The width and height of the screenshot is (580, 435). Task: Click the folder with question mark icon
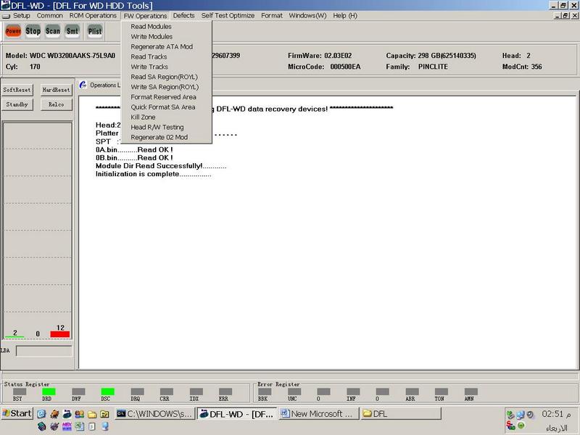click(x=104, y=414)
